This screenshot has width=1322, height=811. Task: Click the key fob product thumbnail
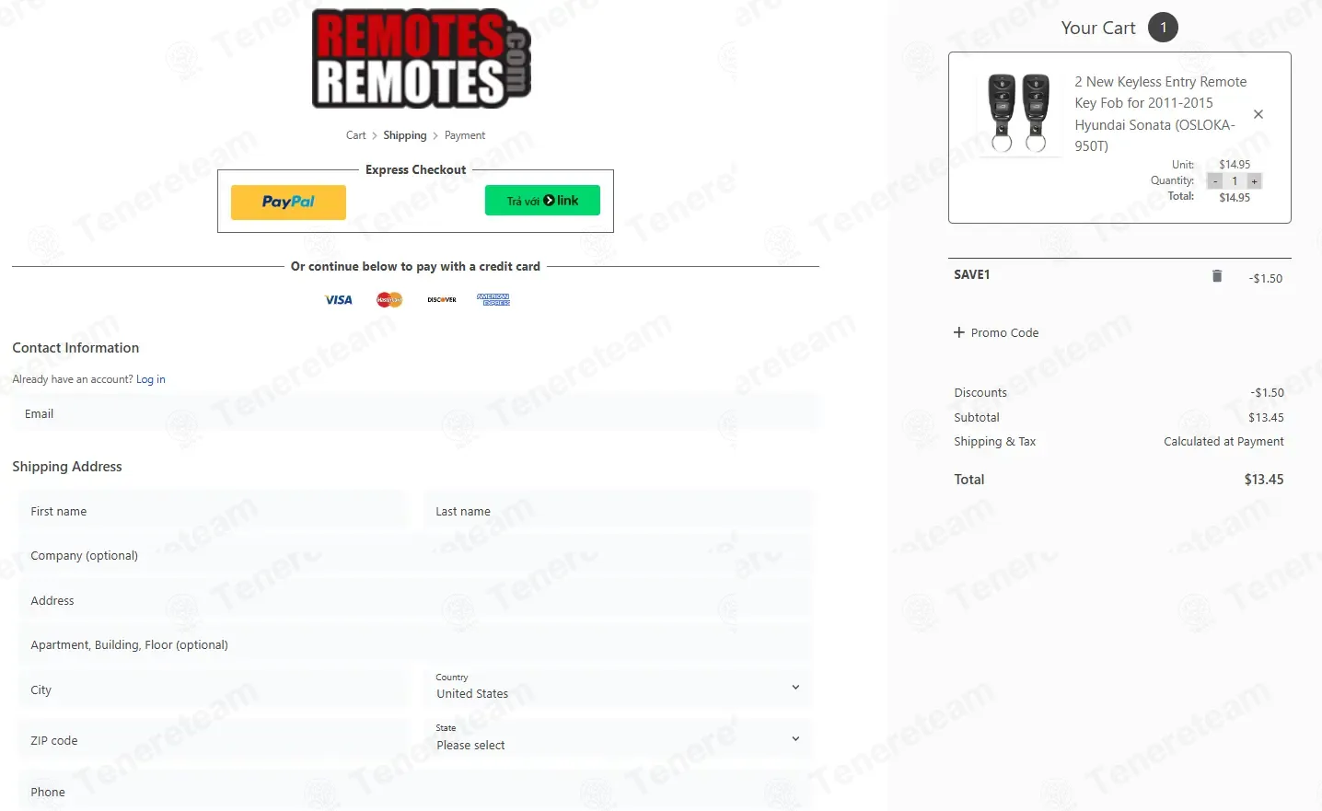[x=1019, y=112]
